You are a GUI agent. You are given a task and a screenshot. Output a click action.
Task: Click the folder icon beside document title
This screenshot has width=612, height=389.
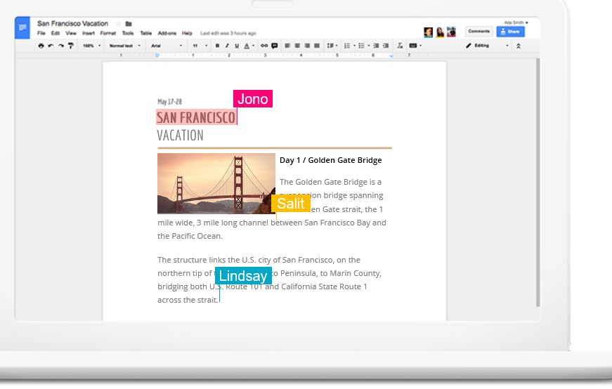coord(129,24)
